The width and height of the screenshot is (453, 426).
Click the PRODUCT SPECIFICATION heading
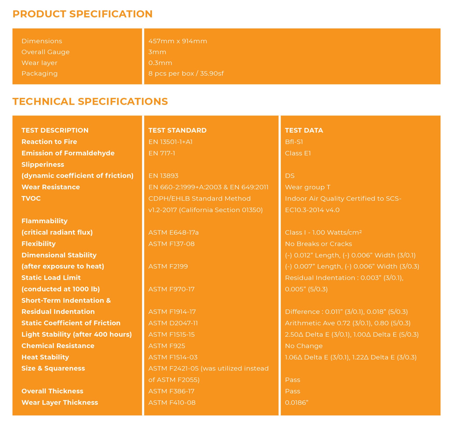point(83,14)
